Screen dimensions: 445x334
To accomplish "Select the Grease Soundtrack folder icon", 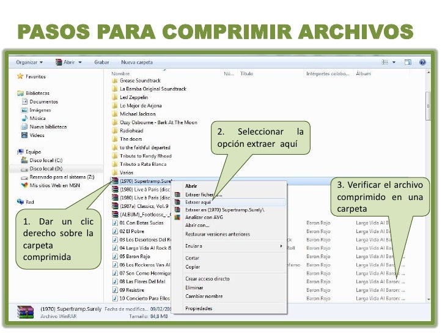I will 115,81.
